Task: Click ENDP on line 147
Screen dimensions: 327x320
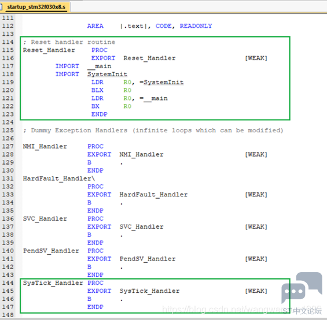Action: (95, 307)
